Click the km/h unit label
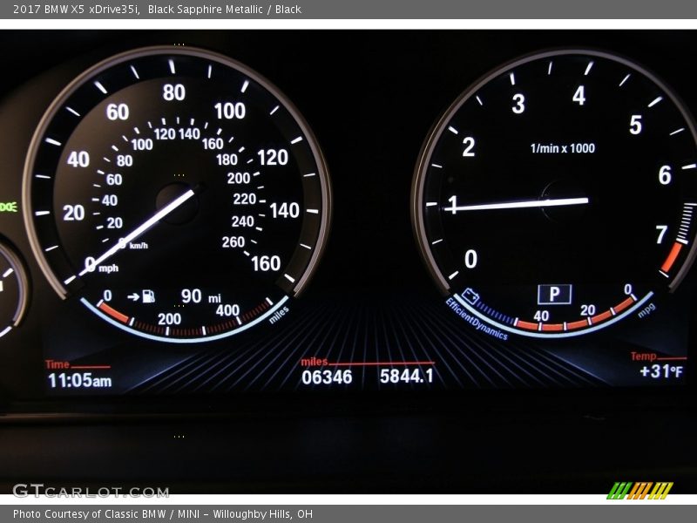 click(139, 246)
